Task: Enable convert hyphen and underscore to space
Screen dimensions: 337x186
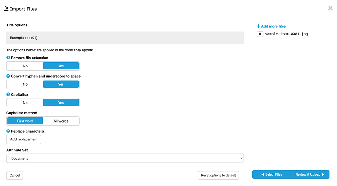Action: click(x=61, y=84)
